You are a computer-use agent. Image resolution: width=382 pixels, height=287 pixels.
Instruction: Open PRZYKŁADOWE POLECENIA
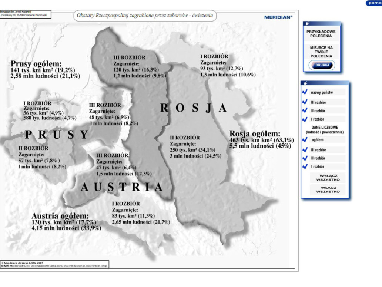pyautogui.click(x=321, y=34)
